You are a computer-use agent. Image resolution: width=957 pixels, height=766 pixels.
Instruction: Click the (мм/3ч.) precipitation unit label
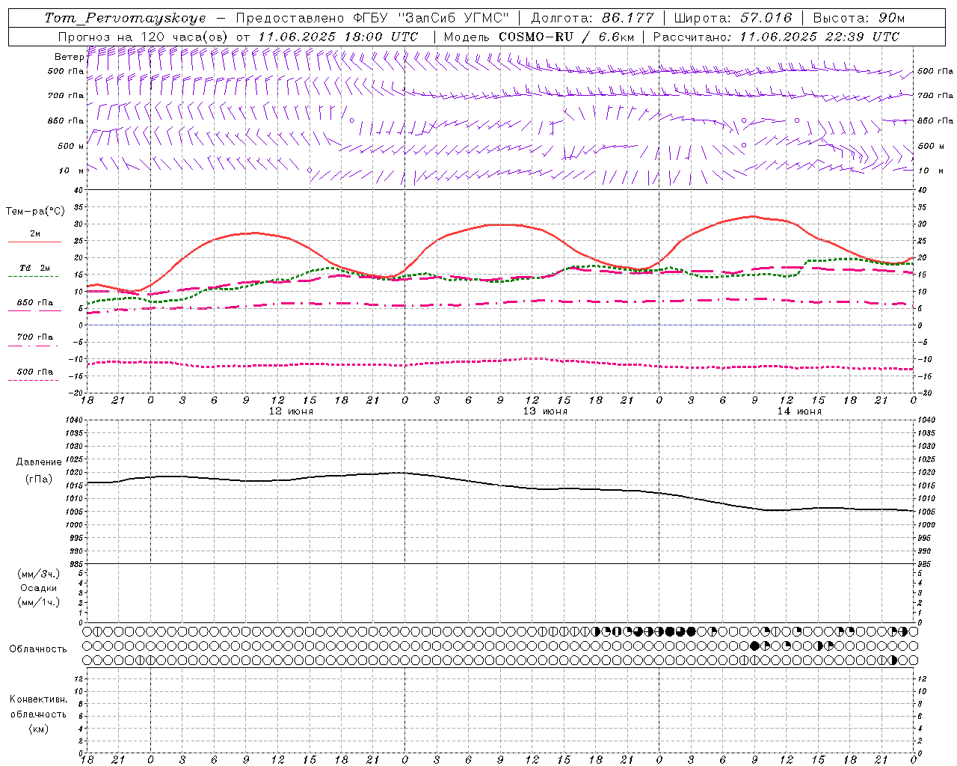coord(39,574)
